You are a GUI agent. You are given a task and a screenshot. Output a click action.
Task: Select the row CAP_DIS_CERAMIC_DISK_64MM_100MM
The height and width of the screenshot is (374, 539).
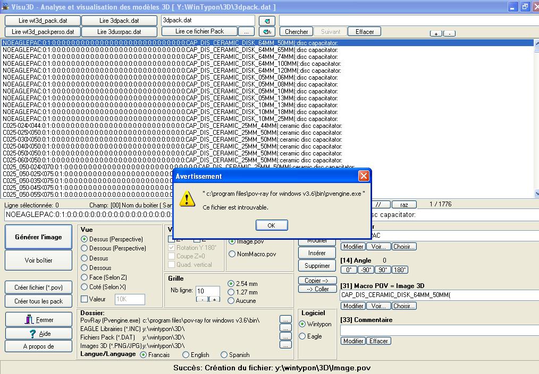(x=267, y=64)
